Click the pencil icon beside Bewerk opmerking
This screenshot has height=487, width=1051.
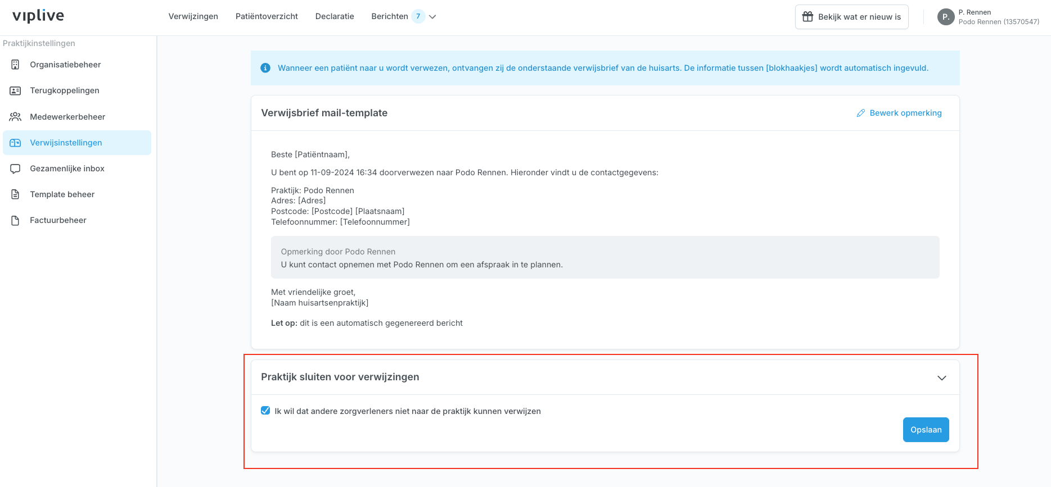tap(860, 113)
